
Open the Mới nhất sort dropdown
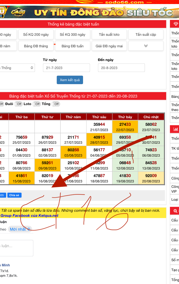pyautogui.click(x=20, y=229)
